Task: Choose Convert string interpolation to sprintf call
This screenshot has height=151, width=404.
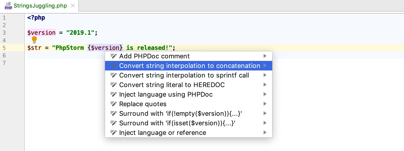Action: (188, 75)
